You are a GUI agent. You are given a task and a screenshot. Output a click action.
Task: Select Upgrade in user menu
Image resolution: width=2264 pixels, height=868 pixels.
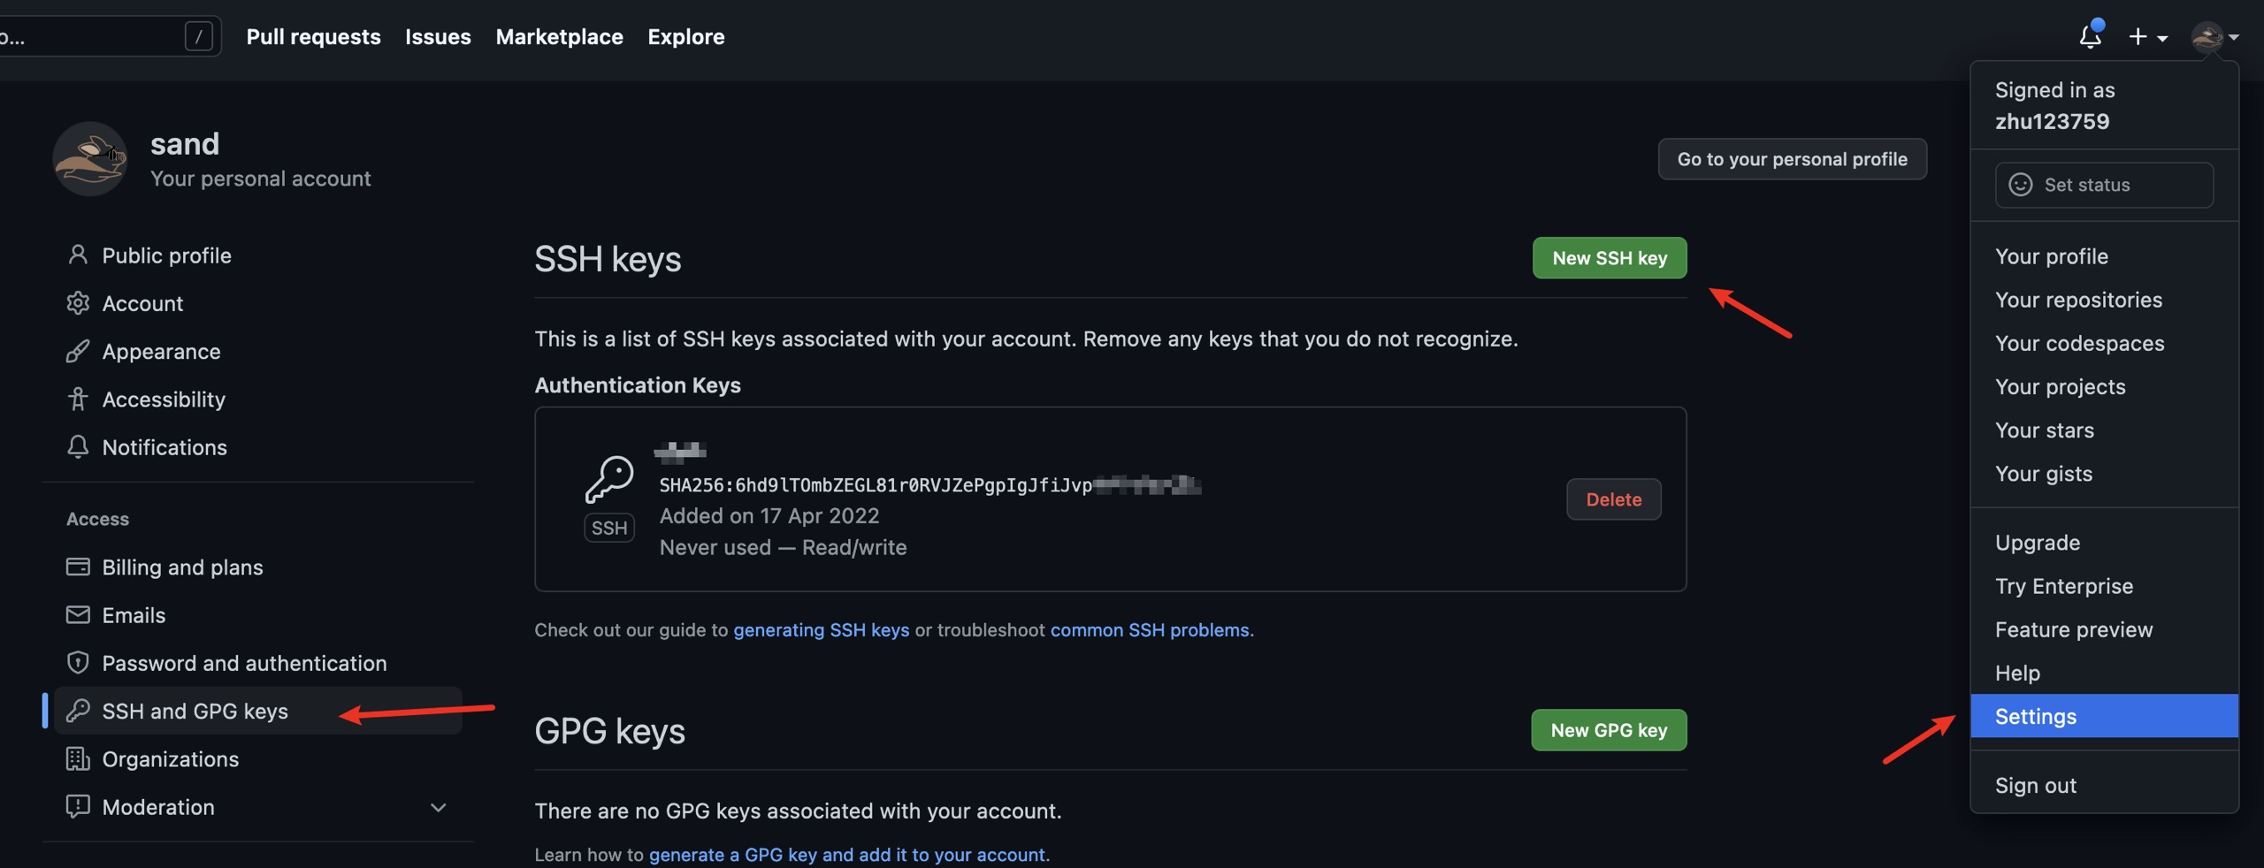coord(2104,543)
